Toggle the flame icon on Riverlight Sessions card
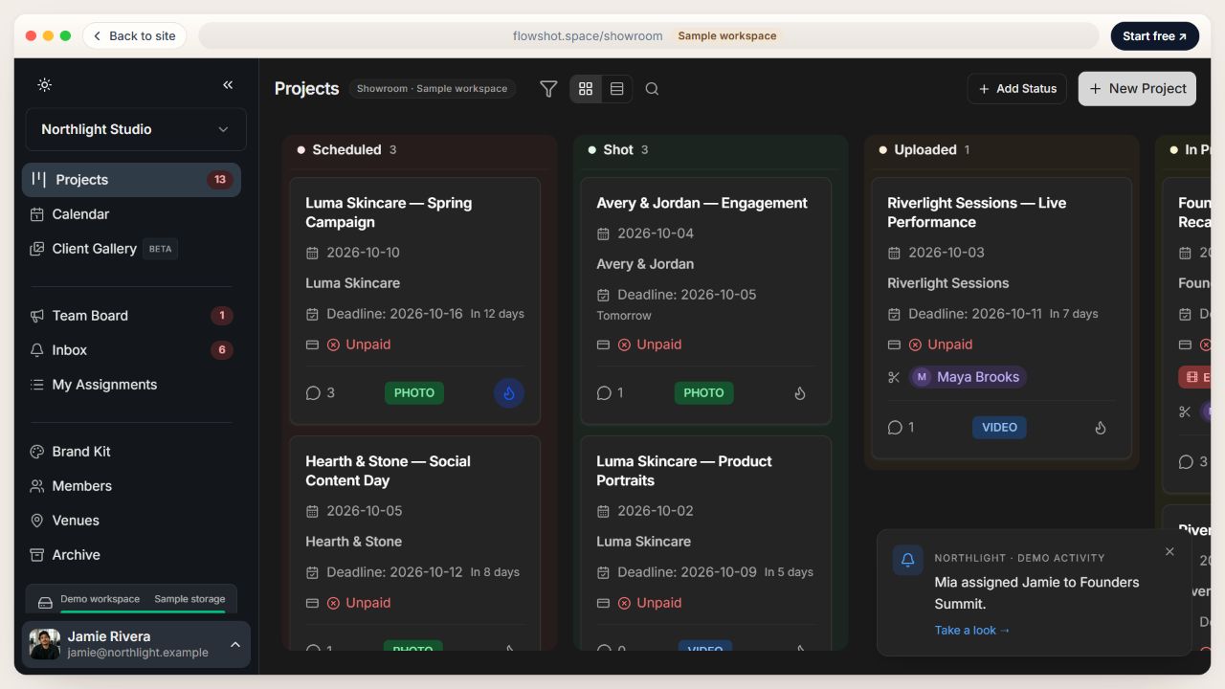Viewport: 1225px width, 689px height. coord(1101,428)
